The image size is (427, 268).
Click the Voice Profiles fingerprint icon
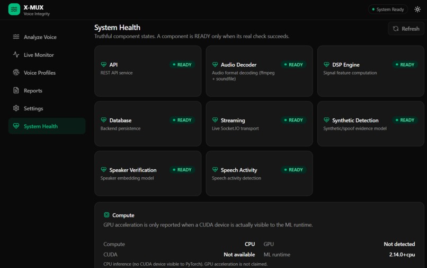(16, 73)
